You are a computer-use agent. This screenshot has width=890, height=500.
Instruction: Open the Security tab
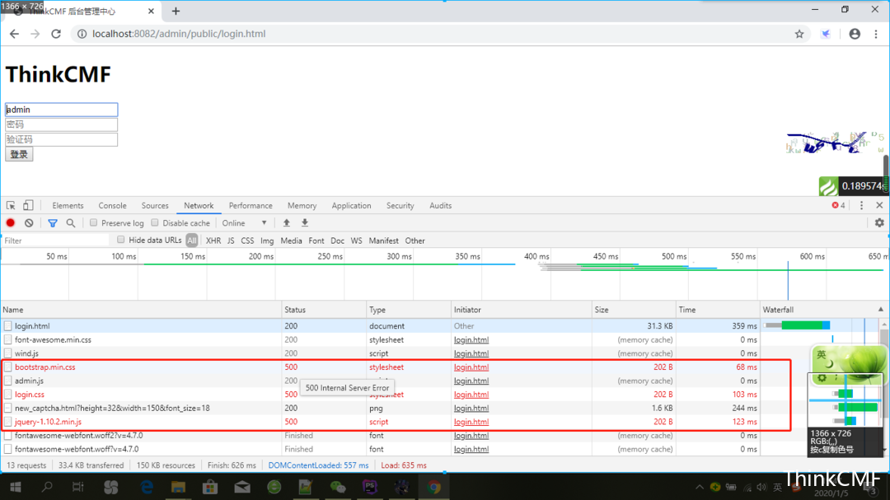coord(400,205)
